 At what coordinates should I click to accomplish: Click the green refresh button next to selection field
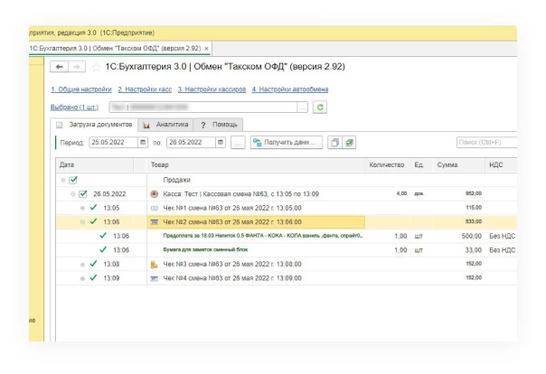click(x=320, y=107)
